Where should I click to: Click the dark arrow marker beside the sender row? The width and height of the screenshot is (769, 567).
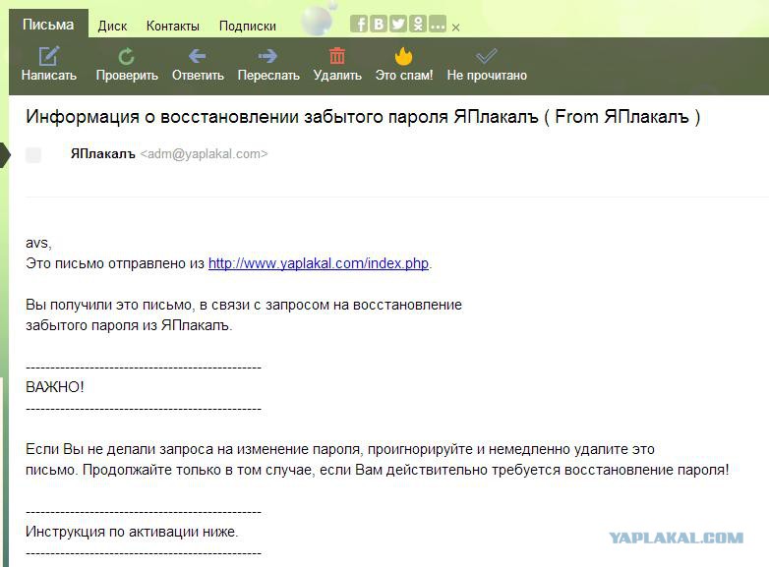(x=5, y=155)
